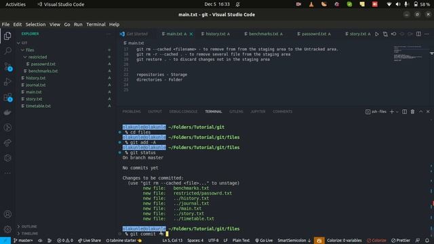Open Explorer views and more actions ellipsis
Viewport: 434px width, 244px height.
[x=108, y=34]
